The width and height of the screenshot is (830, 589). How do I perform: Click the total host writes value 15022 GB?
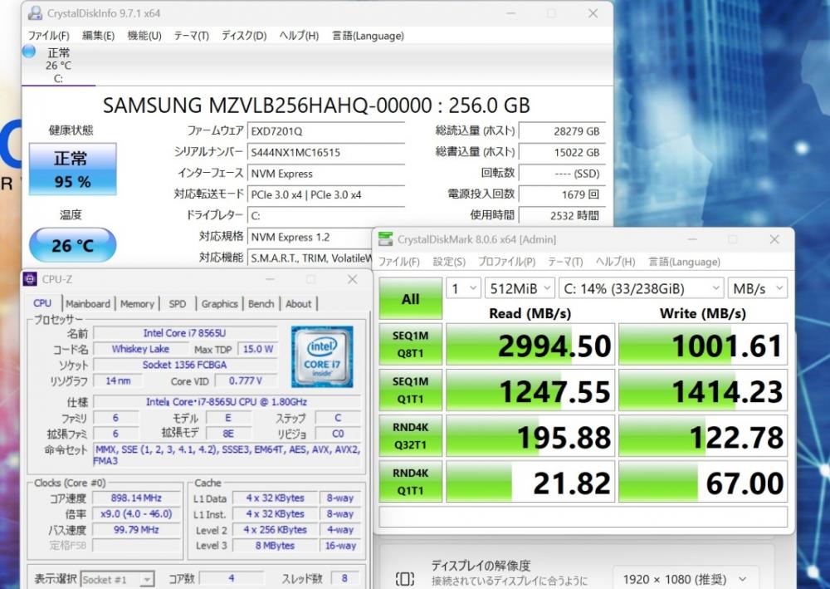pos(562,152)
